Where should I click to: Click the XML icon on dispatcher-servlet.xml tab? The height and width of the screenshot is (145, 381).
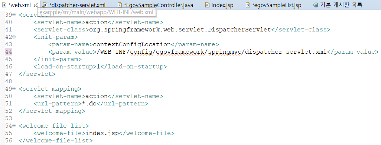(45, 5)
